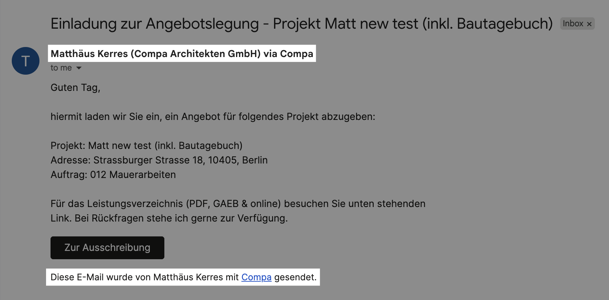Click the 'Guten Tag,' greeting line
The image size is (609, 300).
pyautogui.click(x=75, y=87)
